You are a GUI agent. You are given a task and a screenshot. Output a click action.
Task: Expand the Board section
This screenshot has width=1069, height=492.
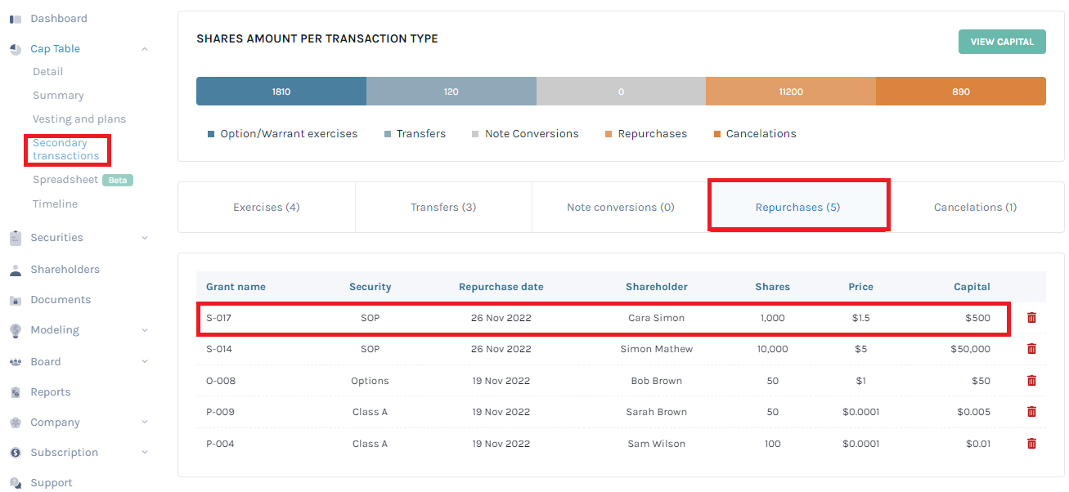click(145, 360)
